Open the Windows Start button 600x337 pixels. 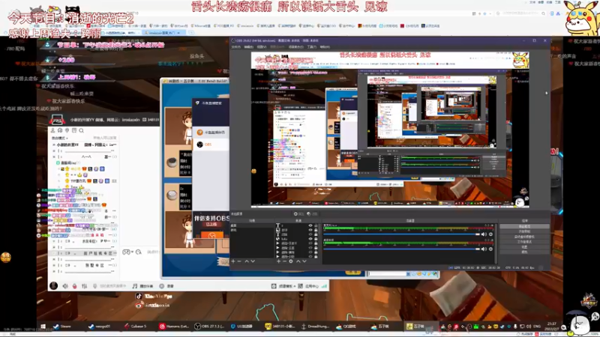43,327
